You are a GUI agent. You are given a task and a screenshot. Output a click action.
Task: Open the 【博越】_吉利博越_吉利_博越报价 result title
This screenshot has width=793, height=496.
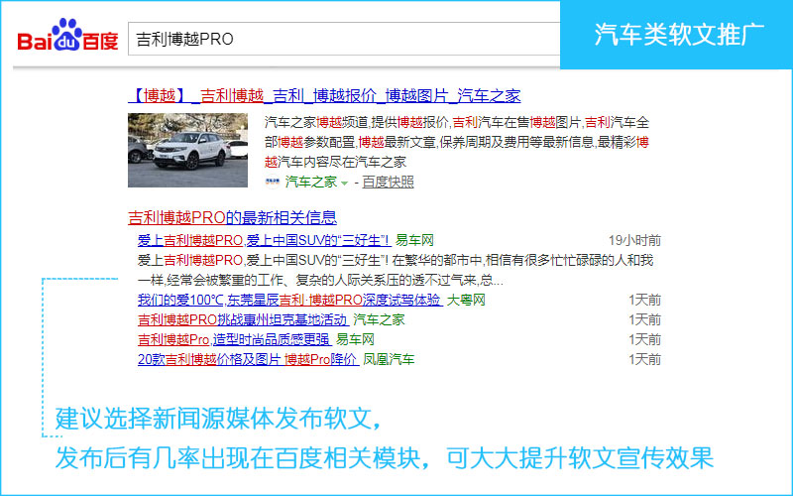point(324,95)
